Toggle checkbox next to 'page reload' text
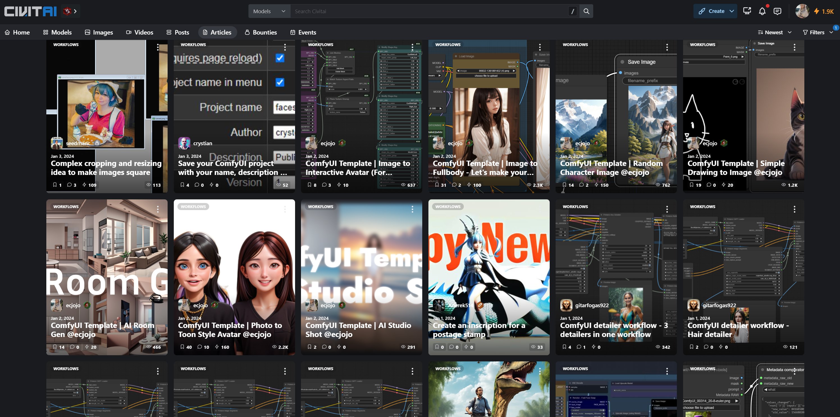Image resolution: width=840 pixels, height=417 pixels. tap(280, 58)
